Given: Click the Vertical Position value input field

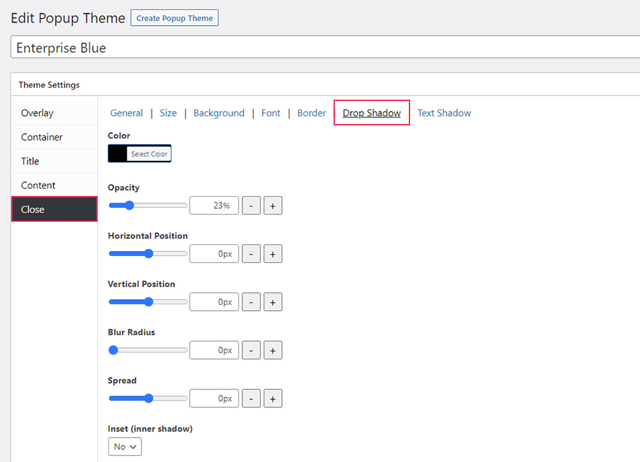Looking at the screenshot, I should (x=214, y=302).
